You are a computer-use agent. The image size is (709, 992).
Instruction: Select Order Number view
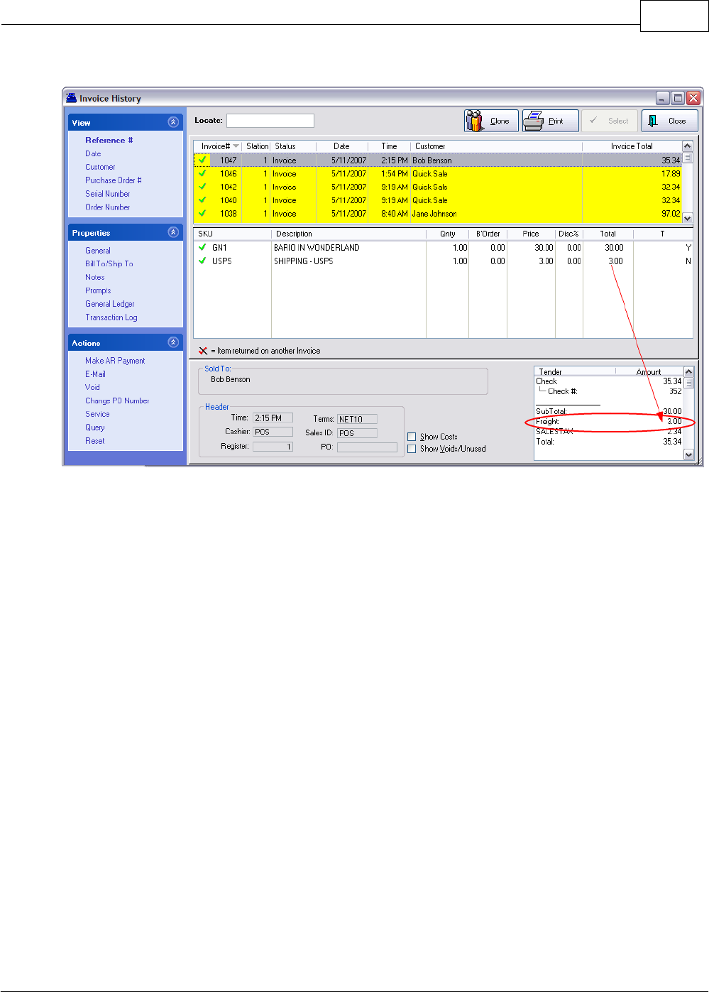108,207
